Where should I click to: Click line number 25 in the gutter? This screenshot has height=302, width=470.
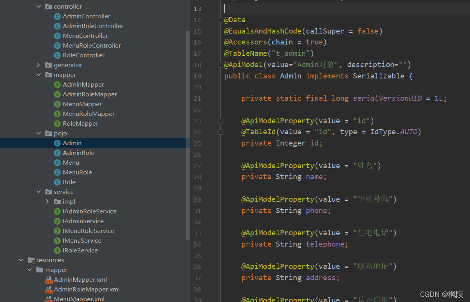197,143
